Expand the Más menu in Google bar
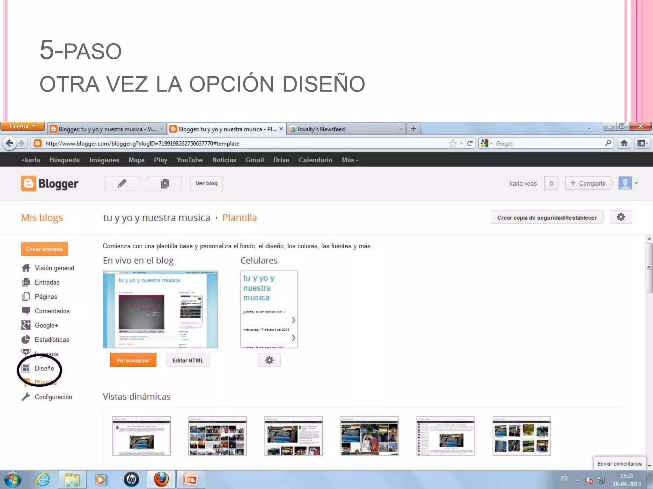Image resolution: width=653 pixels, height=489 pixels. [350, 160]
